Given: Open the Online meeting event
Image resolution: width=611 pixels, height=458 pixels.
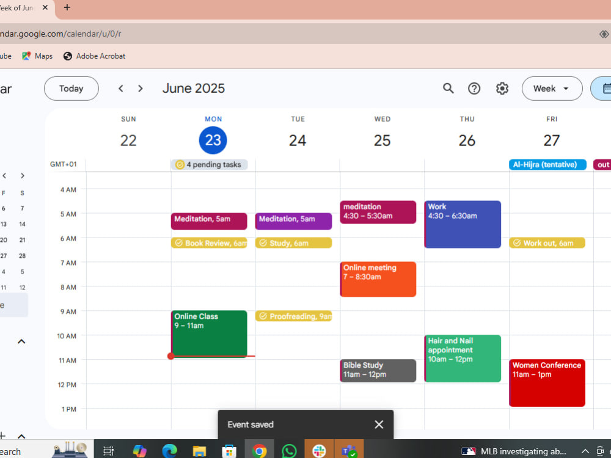Looking at the screenshot, I should [378, 279].
